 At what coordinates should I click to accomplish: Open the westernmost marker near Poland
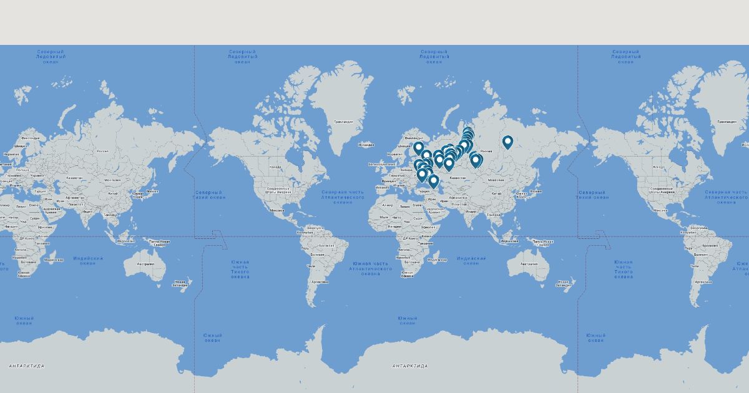pos(419,165)
